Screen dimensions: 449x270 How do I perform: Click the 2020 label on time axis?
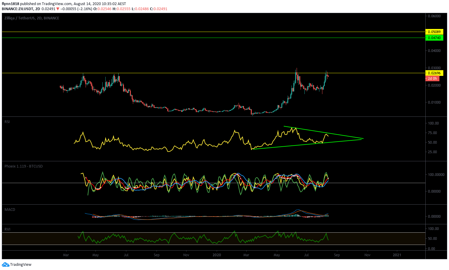tap(217, 255)
